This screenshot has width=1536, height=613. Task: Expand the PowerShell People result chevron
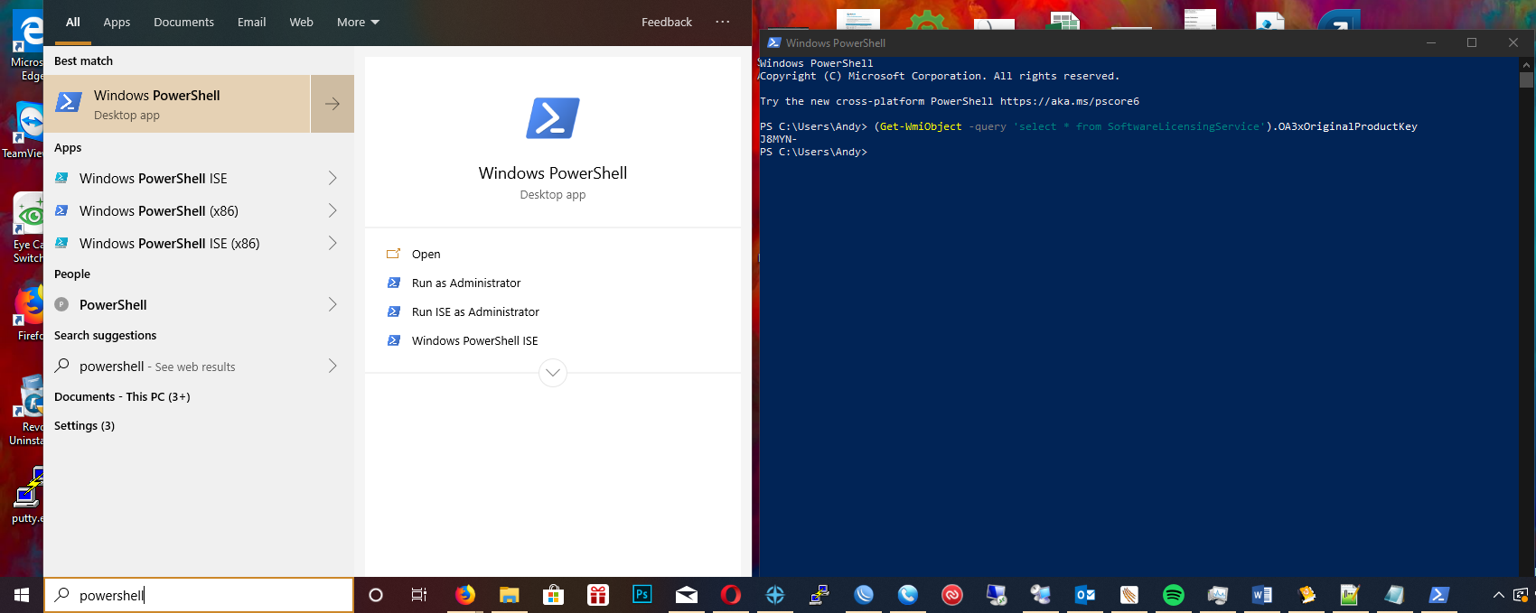point(332,304)
